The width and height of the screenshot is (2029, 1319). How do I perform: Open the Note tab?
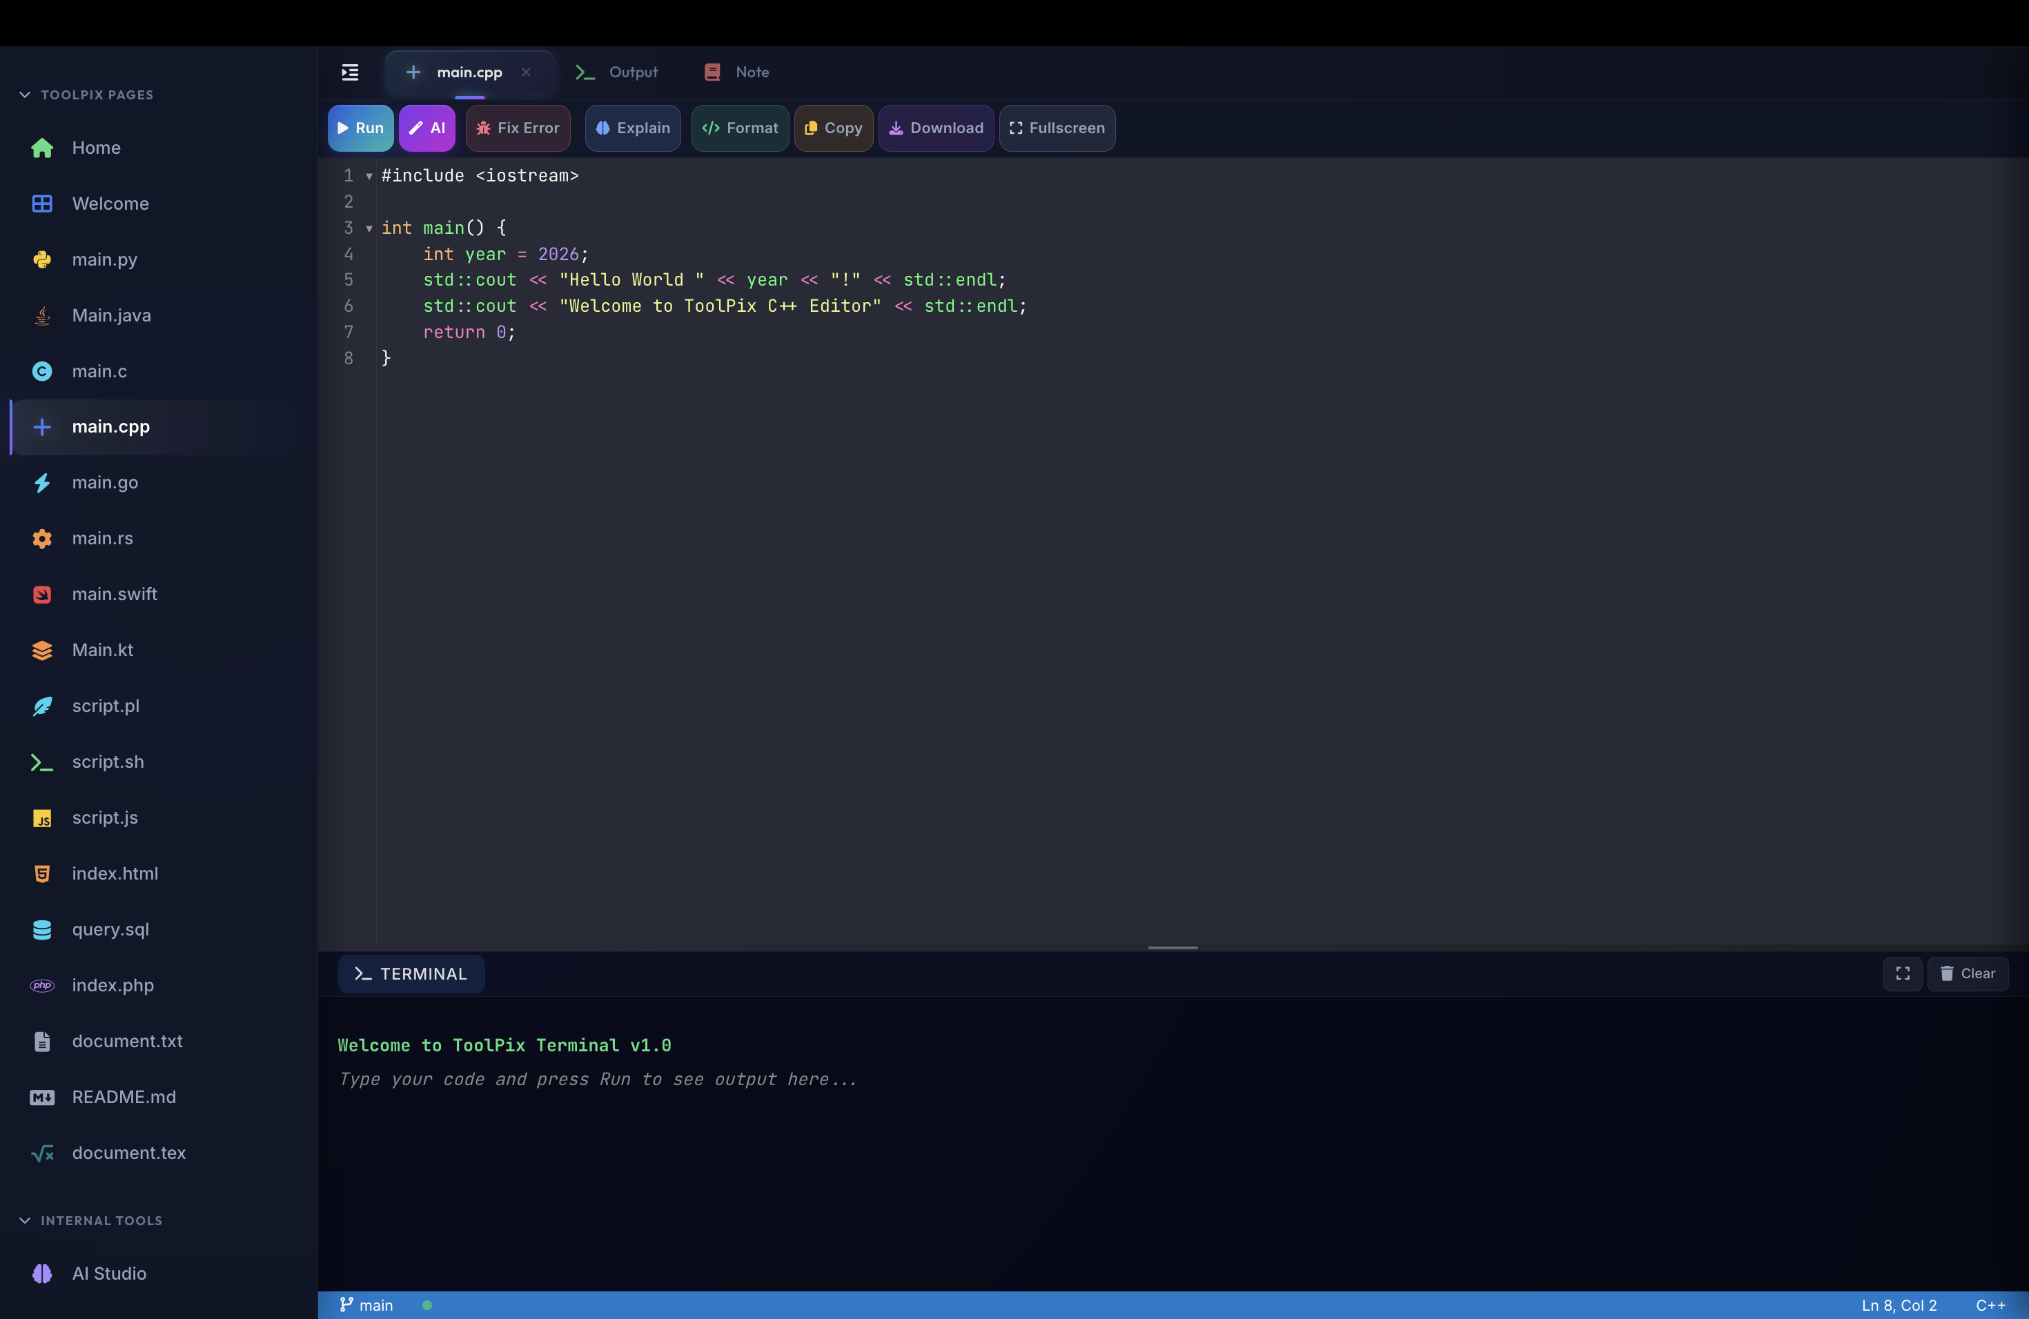point(736,72)
